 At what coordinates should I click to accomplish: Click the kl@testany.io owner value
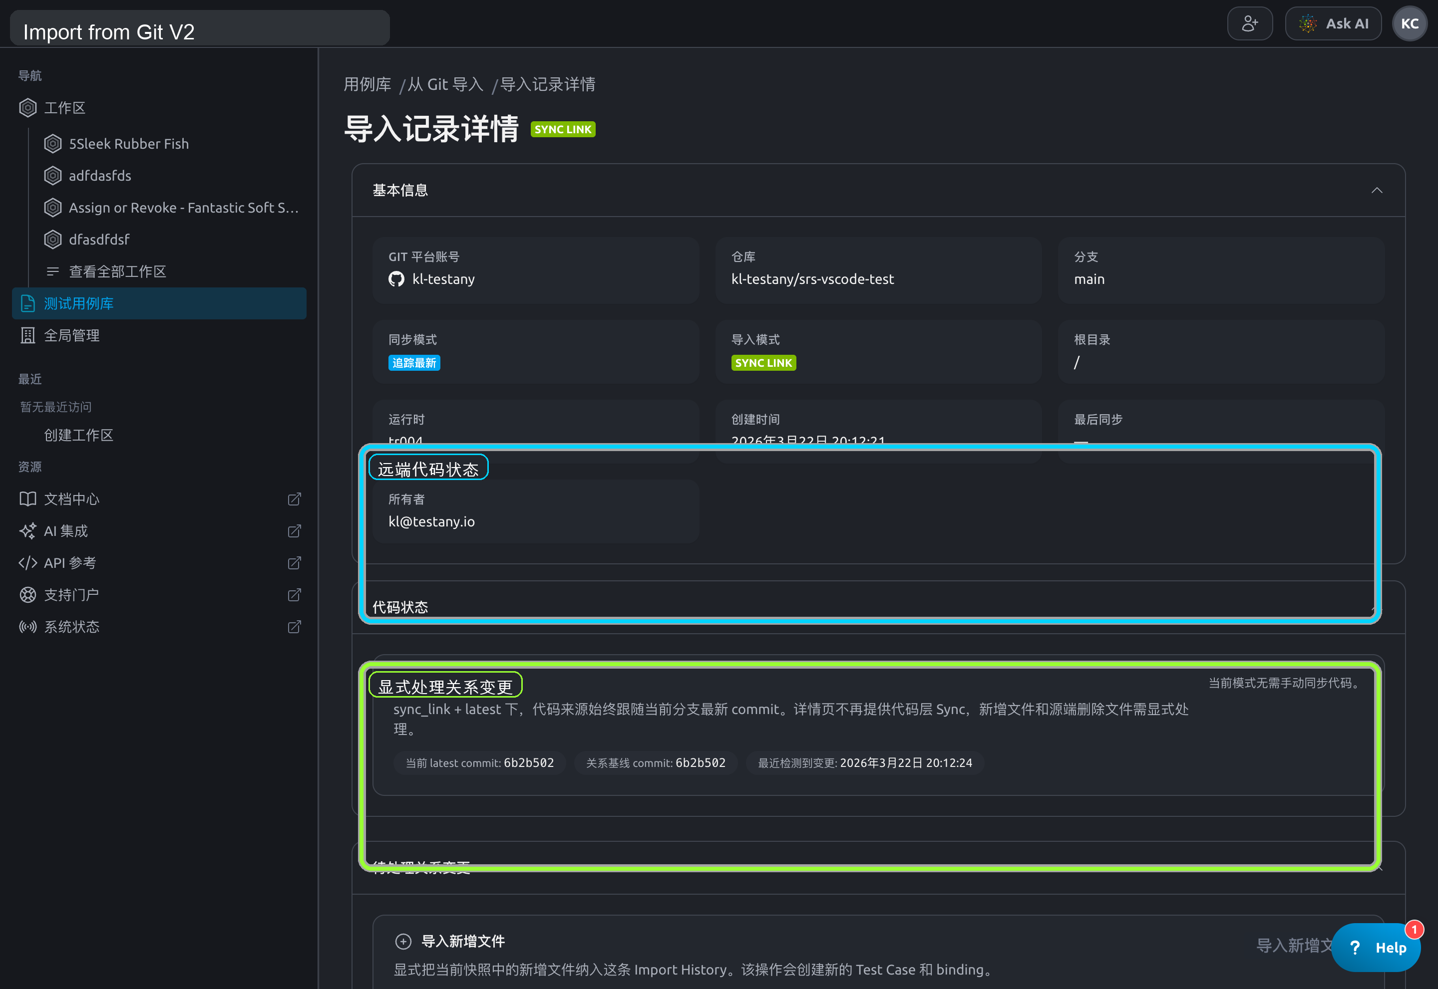(431, 521)
